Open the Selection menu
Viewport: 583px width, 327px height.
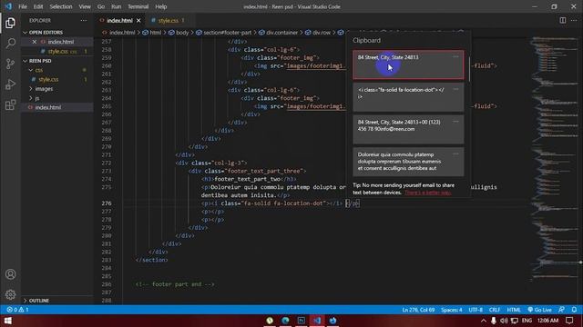click(x=61, y=6)
